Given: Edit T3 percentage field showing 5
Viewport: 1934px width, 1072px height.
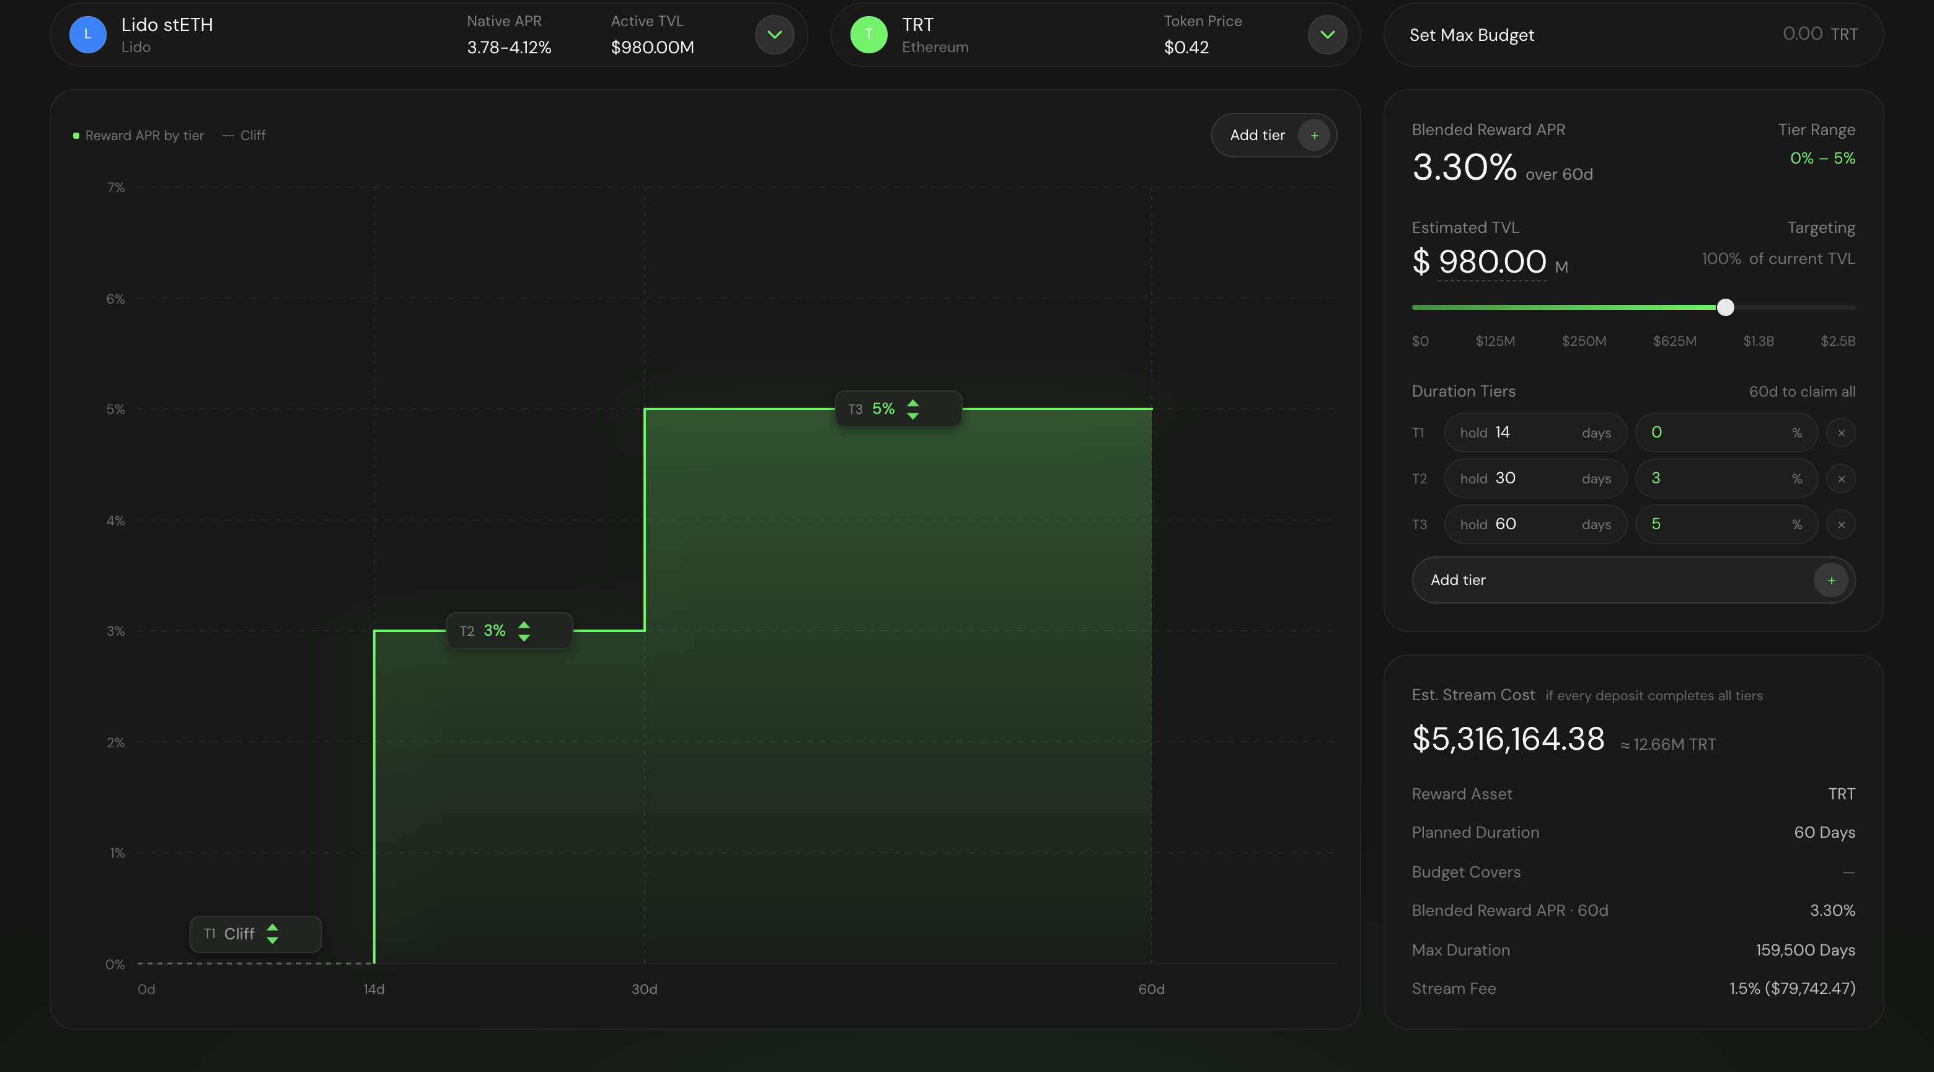Looking at the screenshot, I should coord(1727,524).
